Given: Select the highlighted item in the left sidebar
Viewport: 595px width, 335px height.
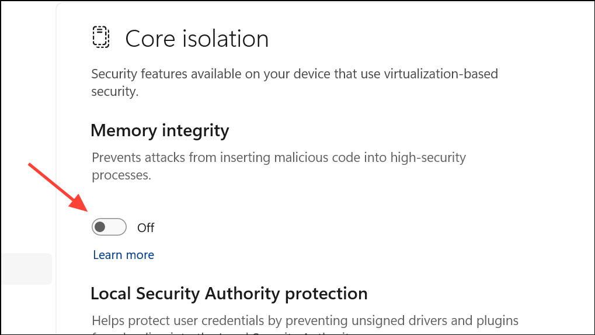Looking at the screenshot, I should [26, 269].
